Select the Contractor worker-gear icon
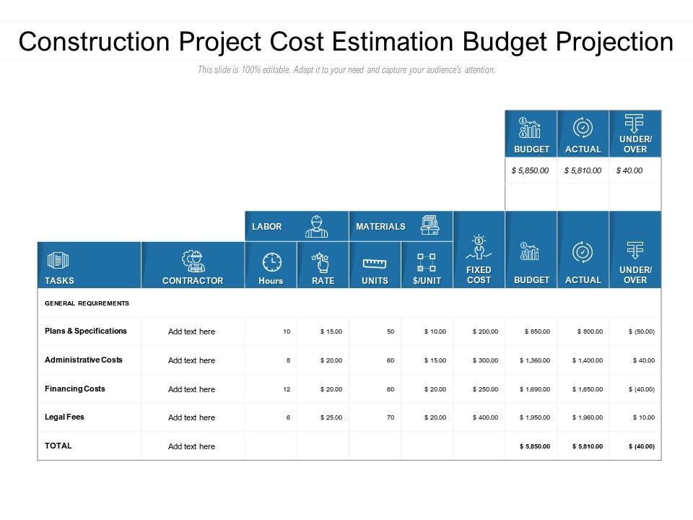 [x=193, y=261]
